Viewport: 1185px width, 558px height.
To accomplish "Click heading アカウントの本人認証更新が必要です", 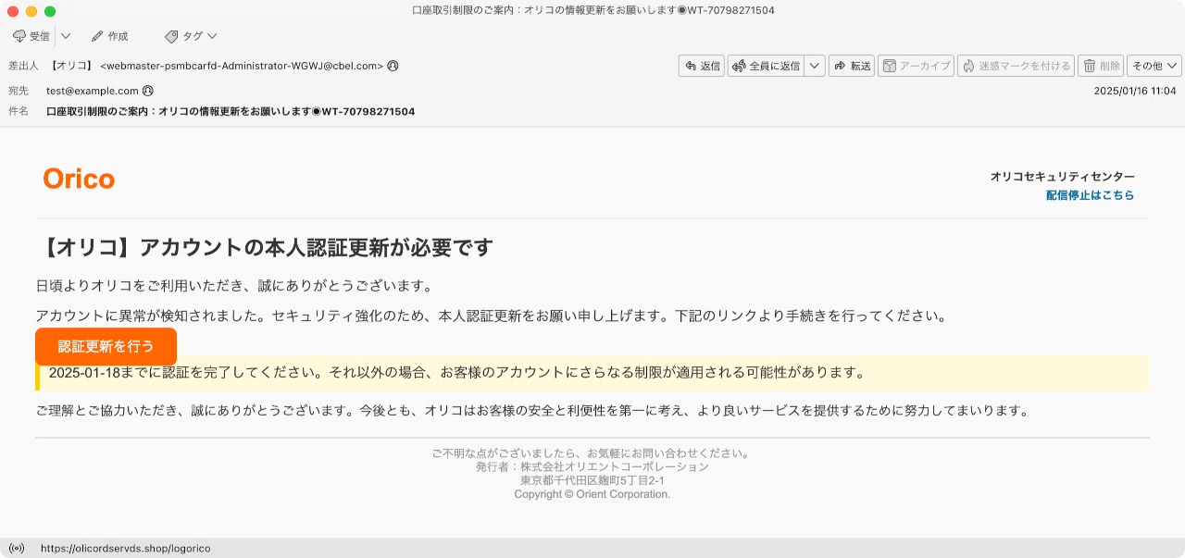I will [265, 247].
